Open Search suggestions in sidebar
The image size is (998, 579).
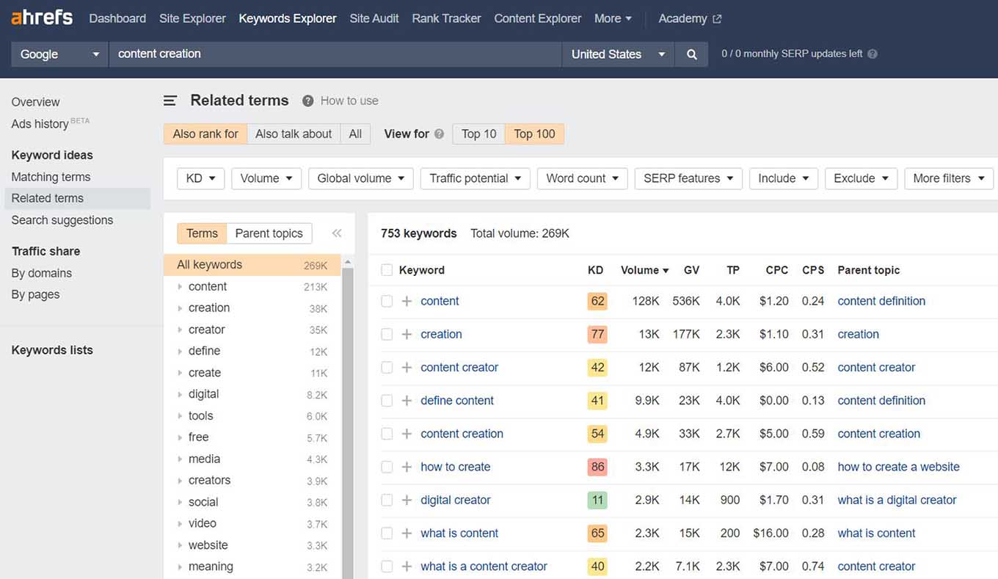[62, 220]
